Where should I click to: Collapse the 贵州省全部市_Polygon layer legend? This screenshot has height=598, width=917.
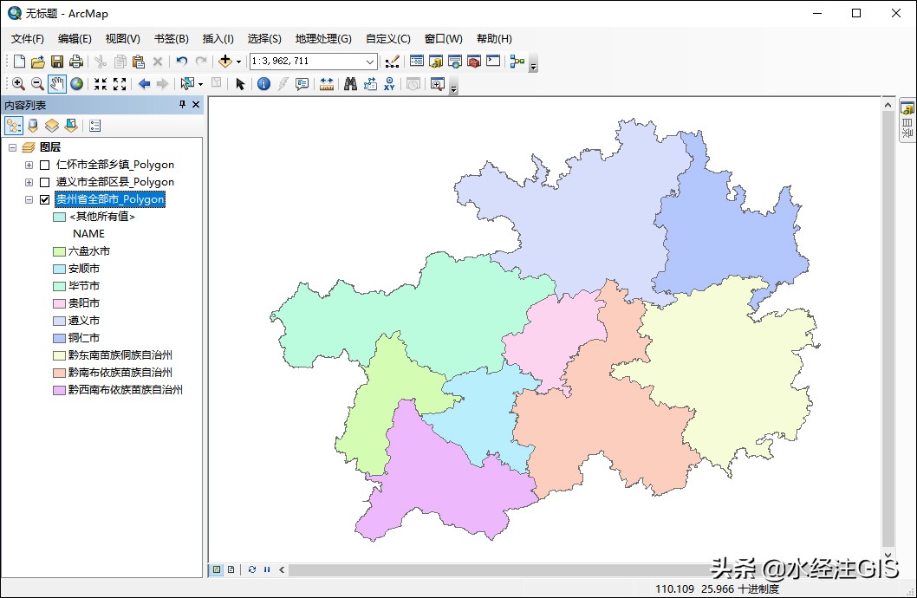point(29,199)
